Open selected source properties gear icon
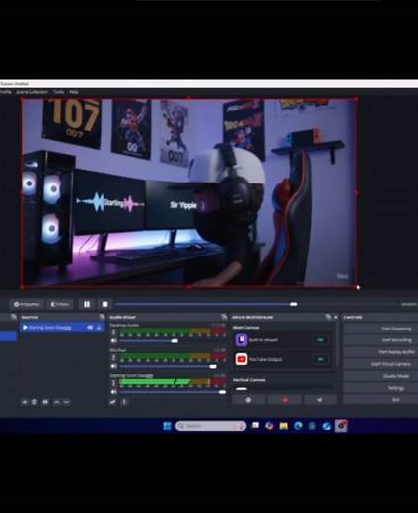This screenshot has width=418, height=513. tap(45, 402)
